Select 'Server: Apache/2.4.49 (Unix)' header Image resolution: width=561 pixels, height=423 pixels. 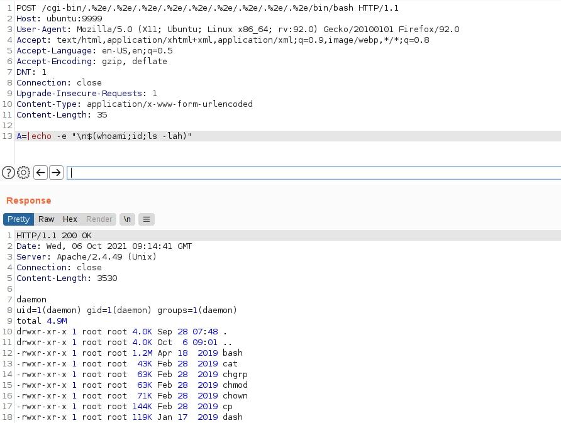87,257
